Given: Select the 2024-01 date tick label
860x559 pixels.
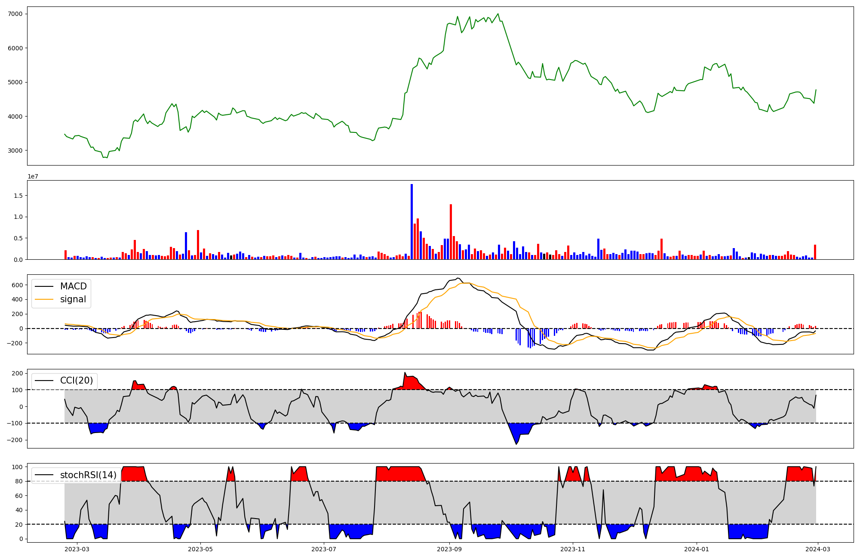Looking at the screenshot, I should (x=696, y=549).
